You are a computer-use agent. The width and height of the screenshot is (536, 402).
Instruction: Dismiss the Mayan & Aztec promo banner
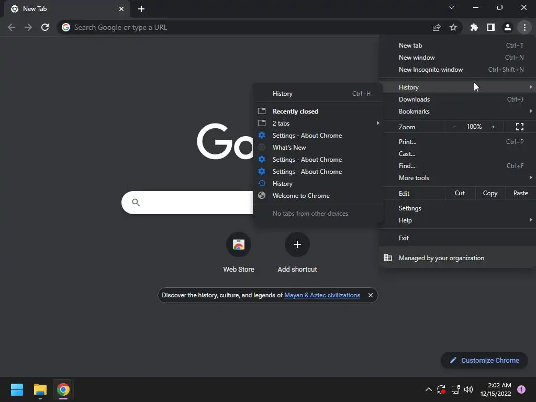click(371, 295)
